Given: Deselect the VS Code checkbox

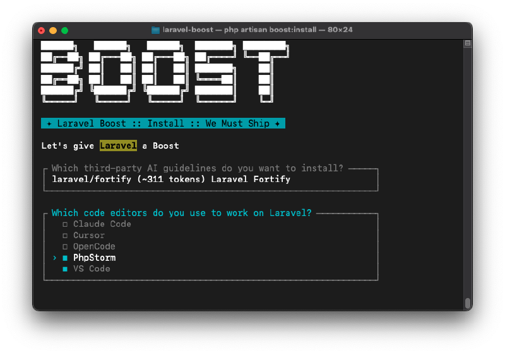Looking at the screenshot, I should tap(65, 269).
